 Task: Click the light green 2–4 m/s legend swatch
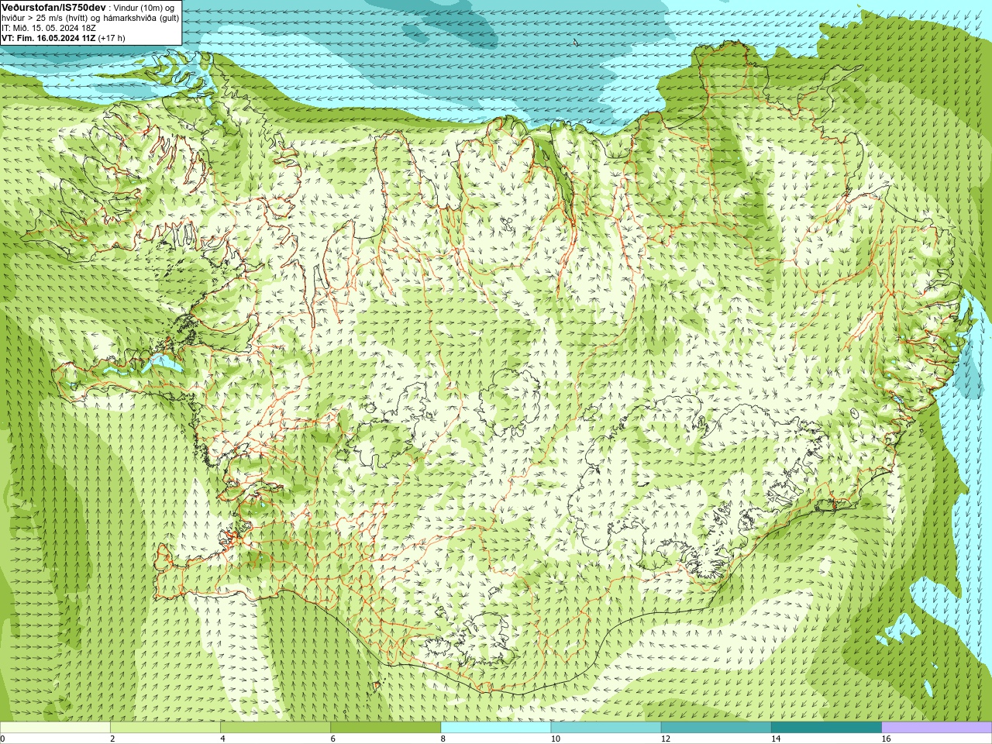165,728
